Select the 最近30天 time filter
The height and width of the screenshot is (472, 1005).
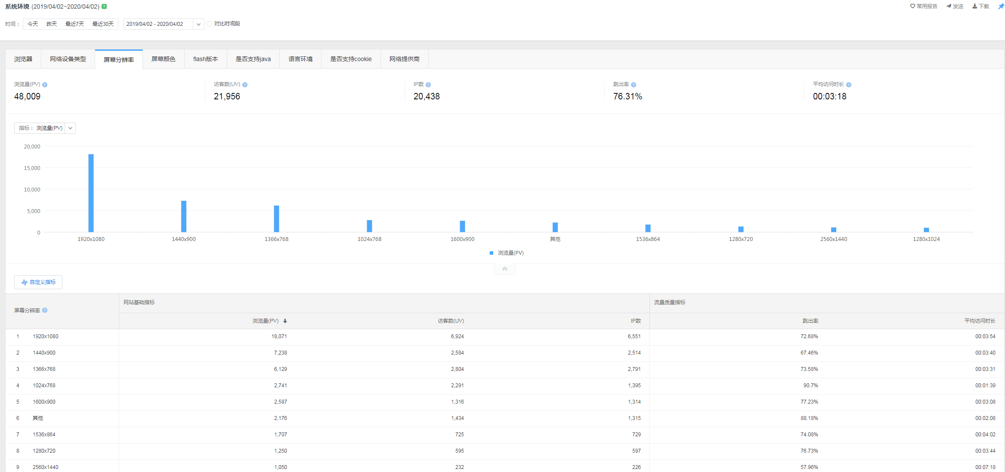[x=103, y=24]
